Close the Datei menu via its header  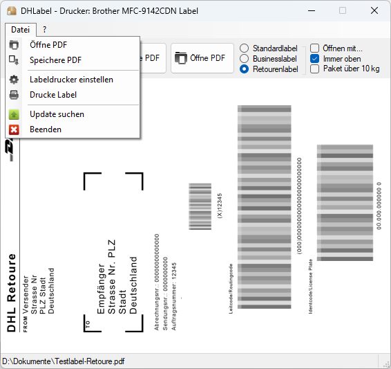pyautogui.click(x=21, y=30)
